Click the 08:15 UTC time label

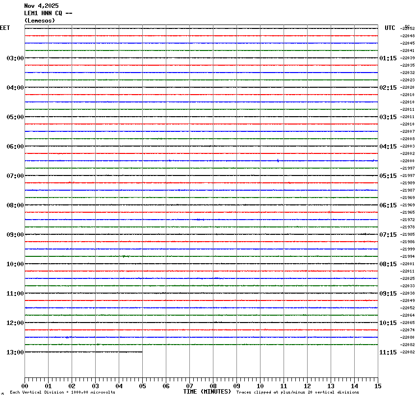[x=388, y=264]
